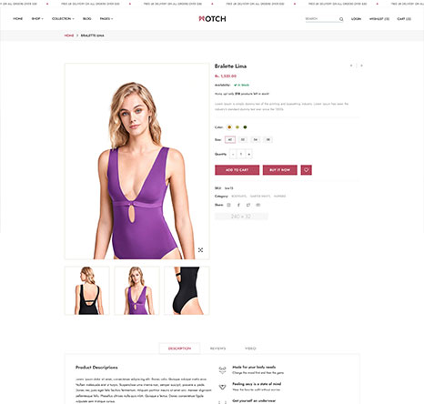Viewport: 424px width, 404px height.
Task: Add product to wishlist with heart icon
Action: 307,170
